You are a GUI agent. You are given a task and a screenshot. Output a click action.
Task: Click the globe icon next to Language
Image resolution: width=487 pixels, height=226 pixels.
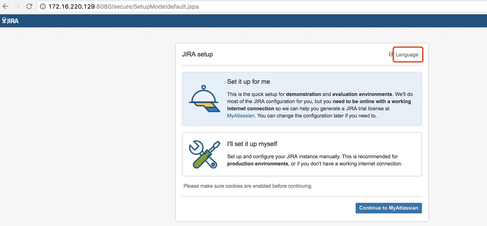(x=391, y=54)
